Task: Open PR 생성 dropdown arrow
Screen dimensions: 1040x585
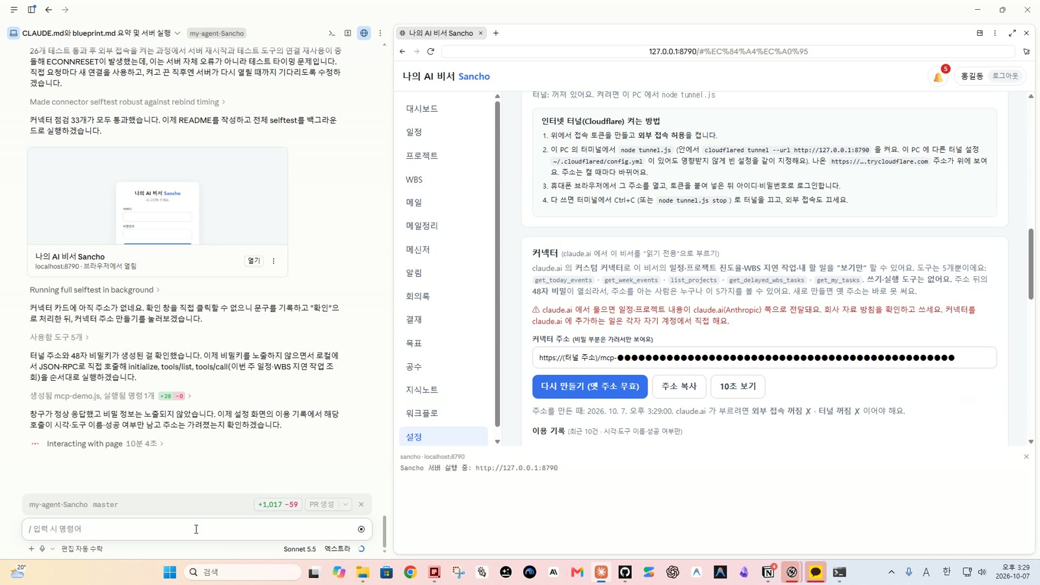Action: 345,504
